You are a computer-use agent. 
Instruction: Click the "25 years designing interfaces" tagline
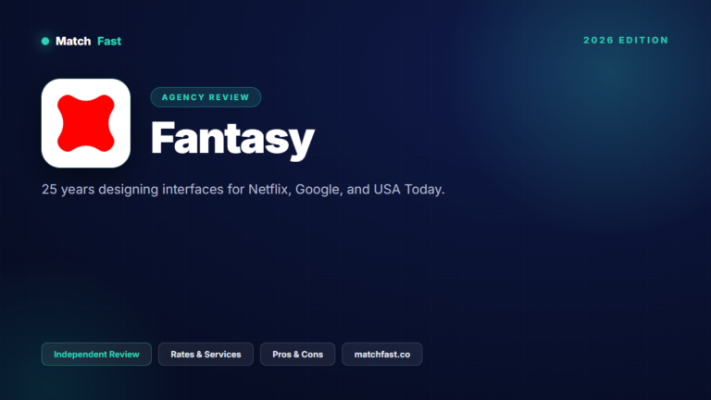(243, 189)
